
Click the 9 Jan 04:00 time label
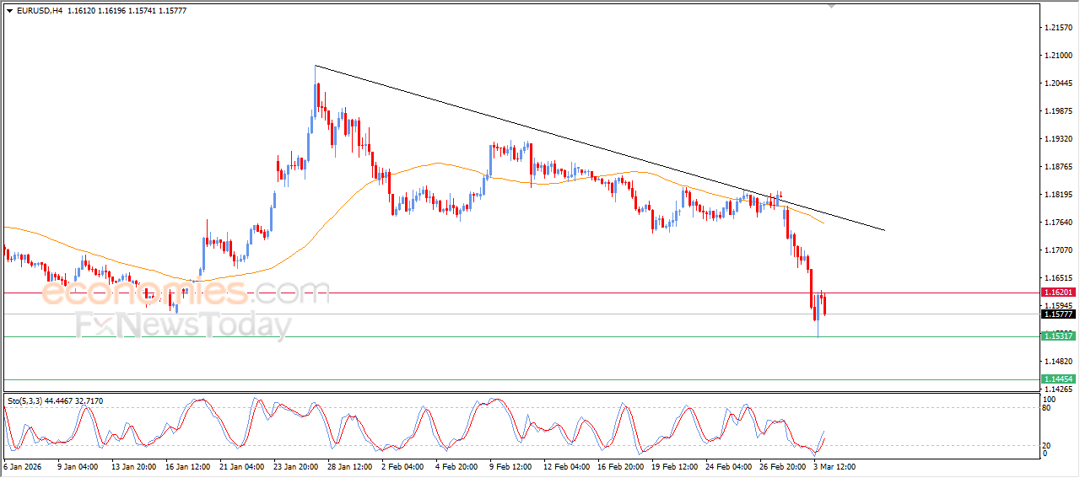click(77, 465)
